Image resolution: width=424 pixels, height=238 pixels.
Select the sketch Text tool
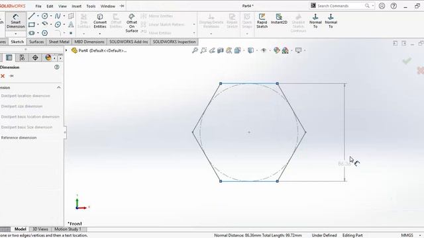[x=71, y=24]
